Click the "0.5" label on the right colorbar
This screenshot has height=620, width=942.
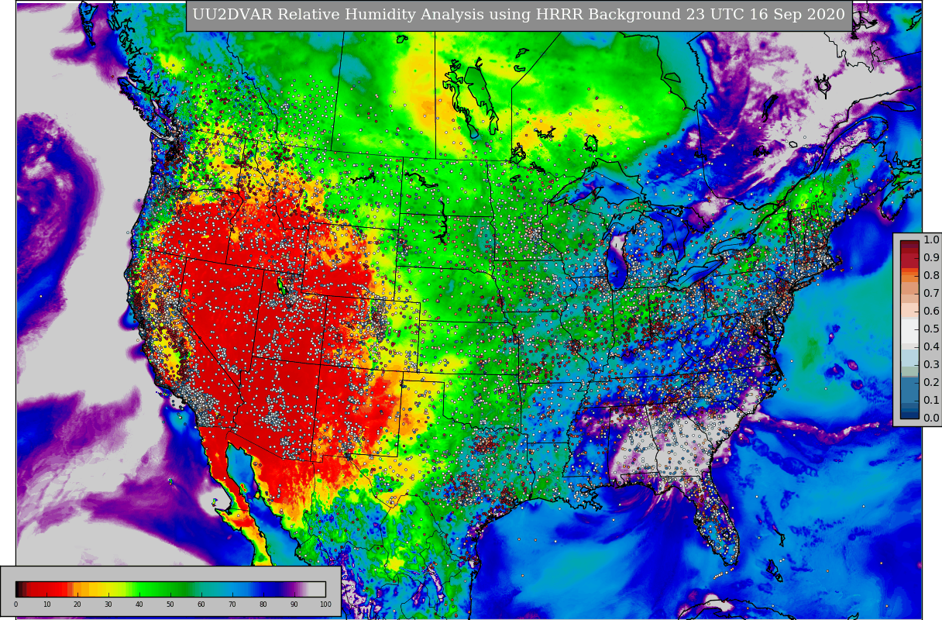pyautogui.click(x=930, y=329)
